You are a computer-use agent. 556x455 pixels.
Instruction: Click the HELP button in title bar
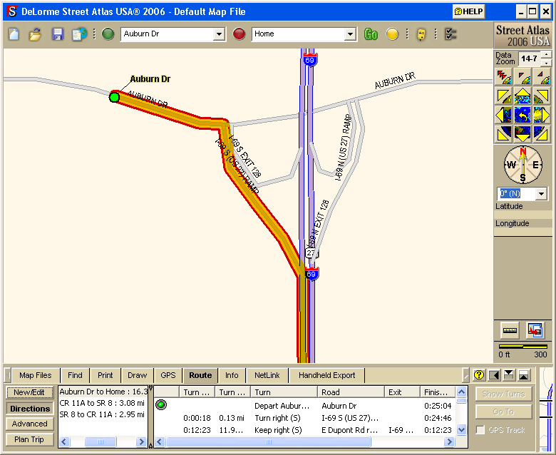469,11
